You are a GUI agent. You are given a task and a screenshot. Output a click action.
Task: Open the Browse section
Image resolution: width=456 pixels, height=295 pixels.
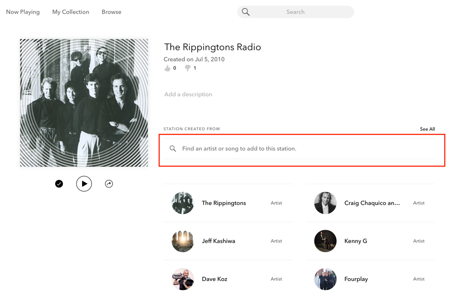click(x=111, y=12)
